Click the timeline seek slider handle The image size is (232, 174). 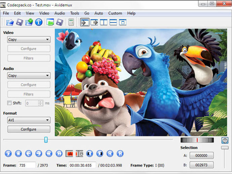pyautogui.click(x=46, y=140)
